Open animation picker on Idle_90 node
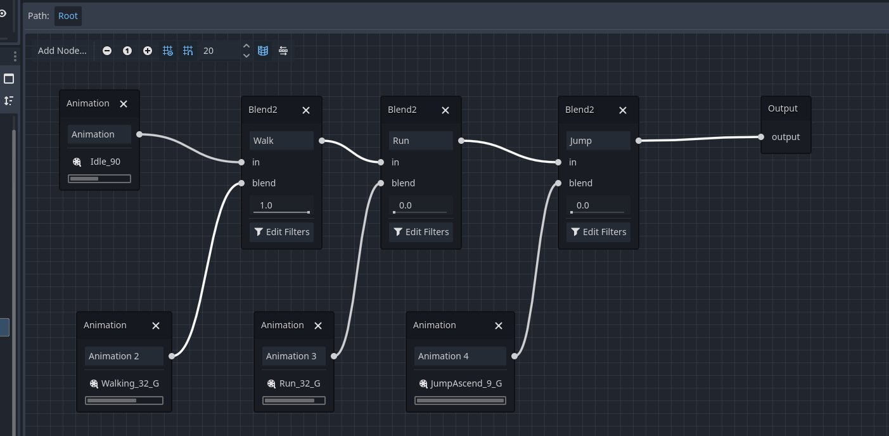Screen dimensions: 889x436 99,162
